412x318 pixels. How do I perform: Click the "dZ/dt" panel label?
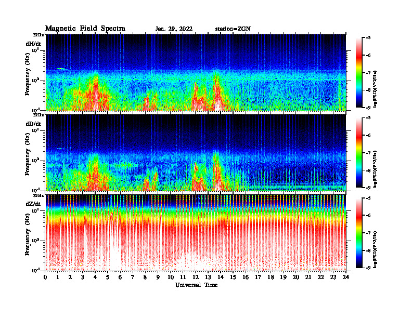pyautogui.click(x=33, y=204)
